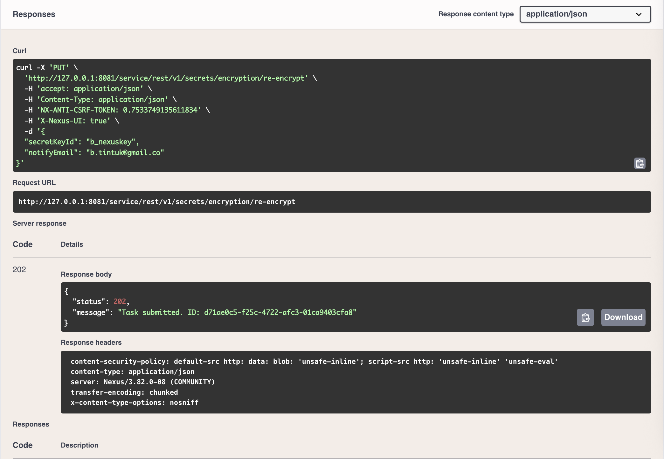Click the Curl section label
Viewport: 664px width, 459px height.
click(x=19, y=51)
